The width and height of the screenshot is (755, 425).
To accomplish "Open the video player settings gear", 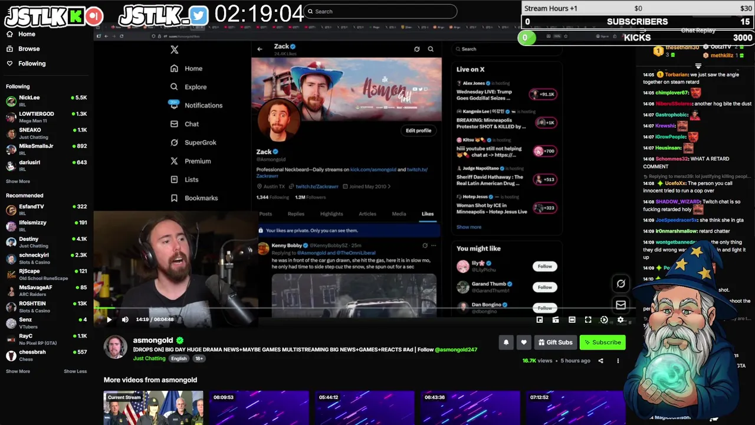I will 620,320.
